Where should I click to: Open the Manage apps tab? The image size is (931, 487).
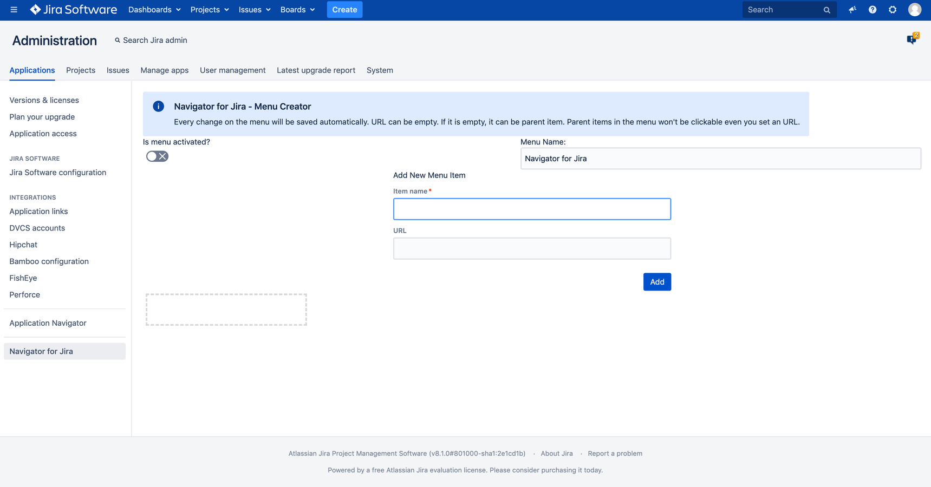(165, 70)
